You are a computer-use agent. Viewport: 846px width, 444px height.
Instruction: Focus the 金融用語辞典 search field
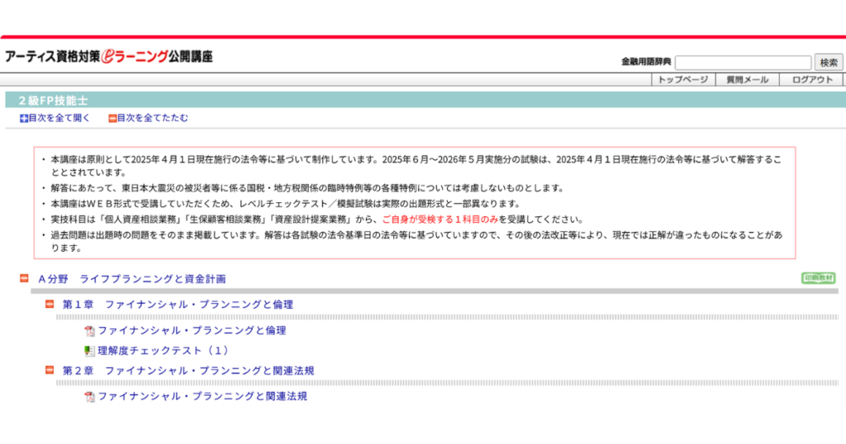[743, 63]
